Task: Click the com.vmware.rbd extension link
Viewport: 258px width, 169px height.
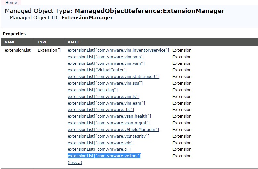Action: [101, 110]
